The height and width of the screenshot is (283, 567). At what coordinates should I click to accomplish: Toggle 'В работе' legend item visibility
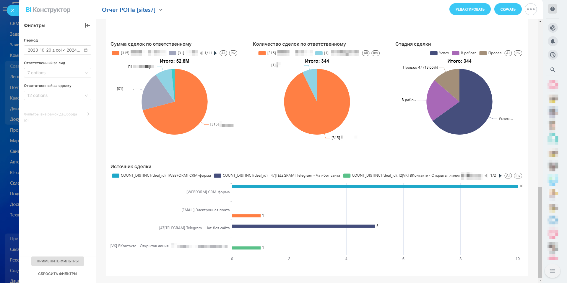pos(464,53)
